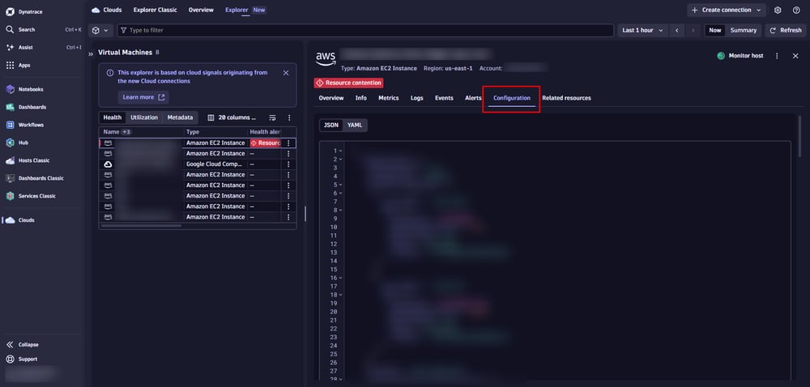Click the Learn more link

point(143,97)
